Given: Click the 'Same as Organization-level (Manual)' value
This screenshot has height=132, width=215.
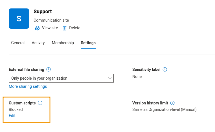Looking at the screenshot, I should (164, 109).
